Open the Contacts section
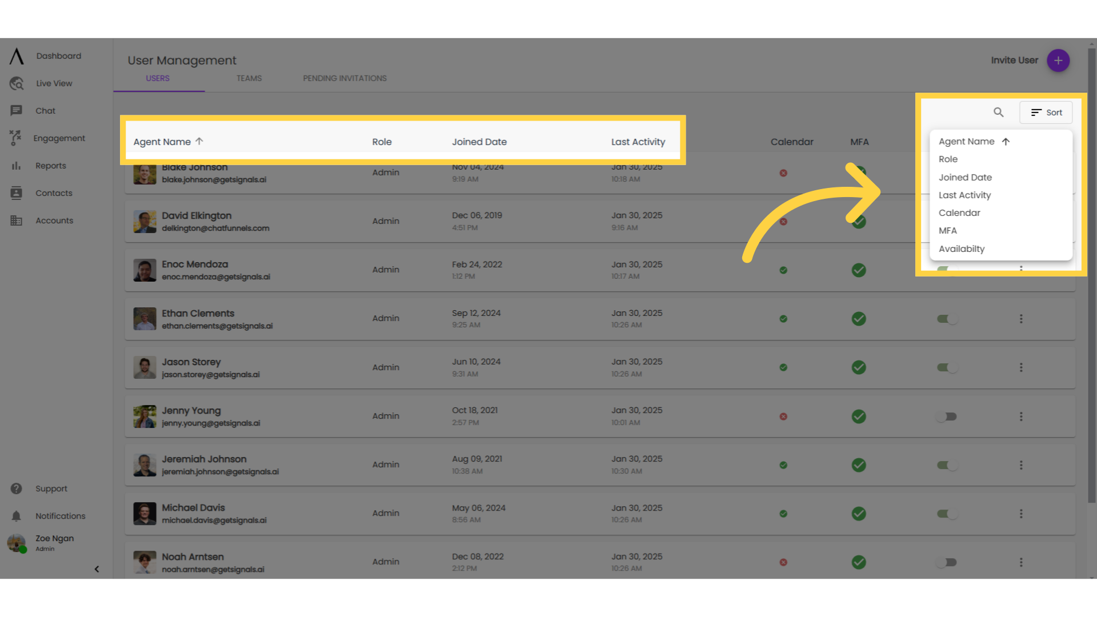1097x617 pixels. coord(16,193)
